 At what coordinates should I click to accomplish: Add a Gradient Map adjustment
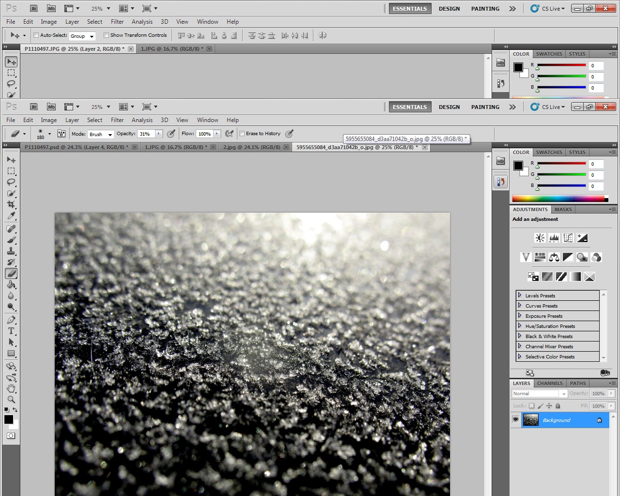(575, 277)
